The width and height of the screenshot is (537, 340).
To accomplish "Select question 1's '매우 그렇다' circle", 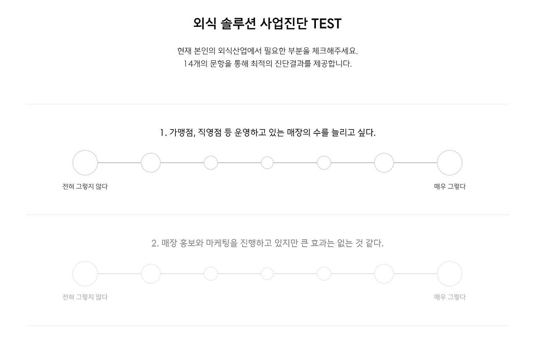I will tap(450, 163).
